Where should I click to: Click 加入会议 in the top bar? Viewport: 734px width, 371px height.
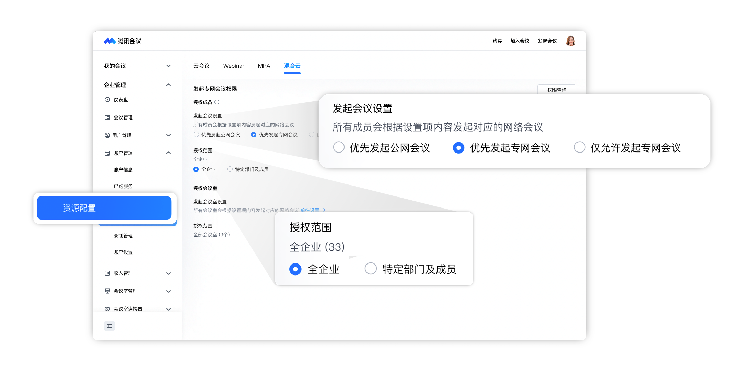[520, 41]
